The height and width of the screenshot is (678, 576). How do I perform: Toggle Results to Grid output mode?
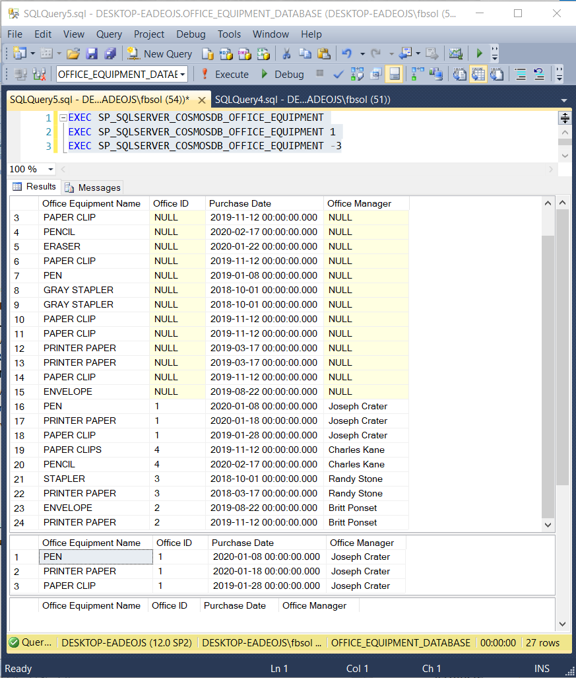point(478,74)
